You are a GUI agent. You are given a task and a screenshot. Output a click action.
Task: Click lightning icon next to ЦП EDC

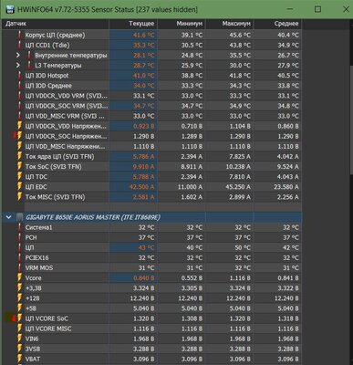(19, 187)
